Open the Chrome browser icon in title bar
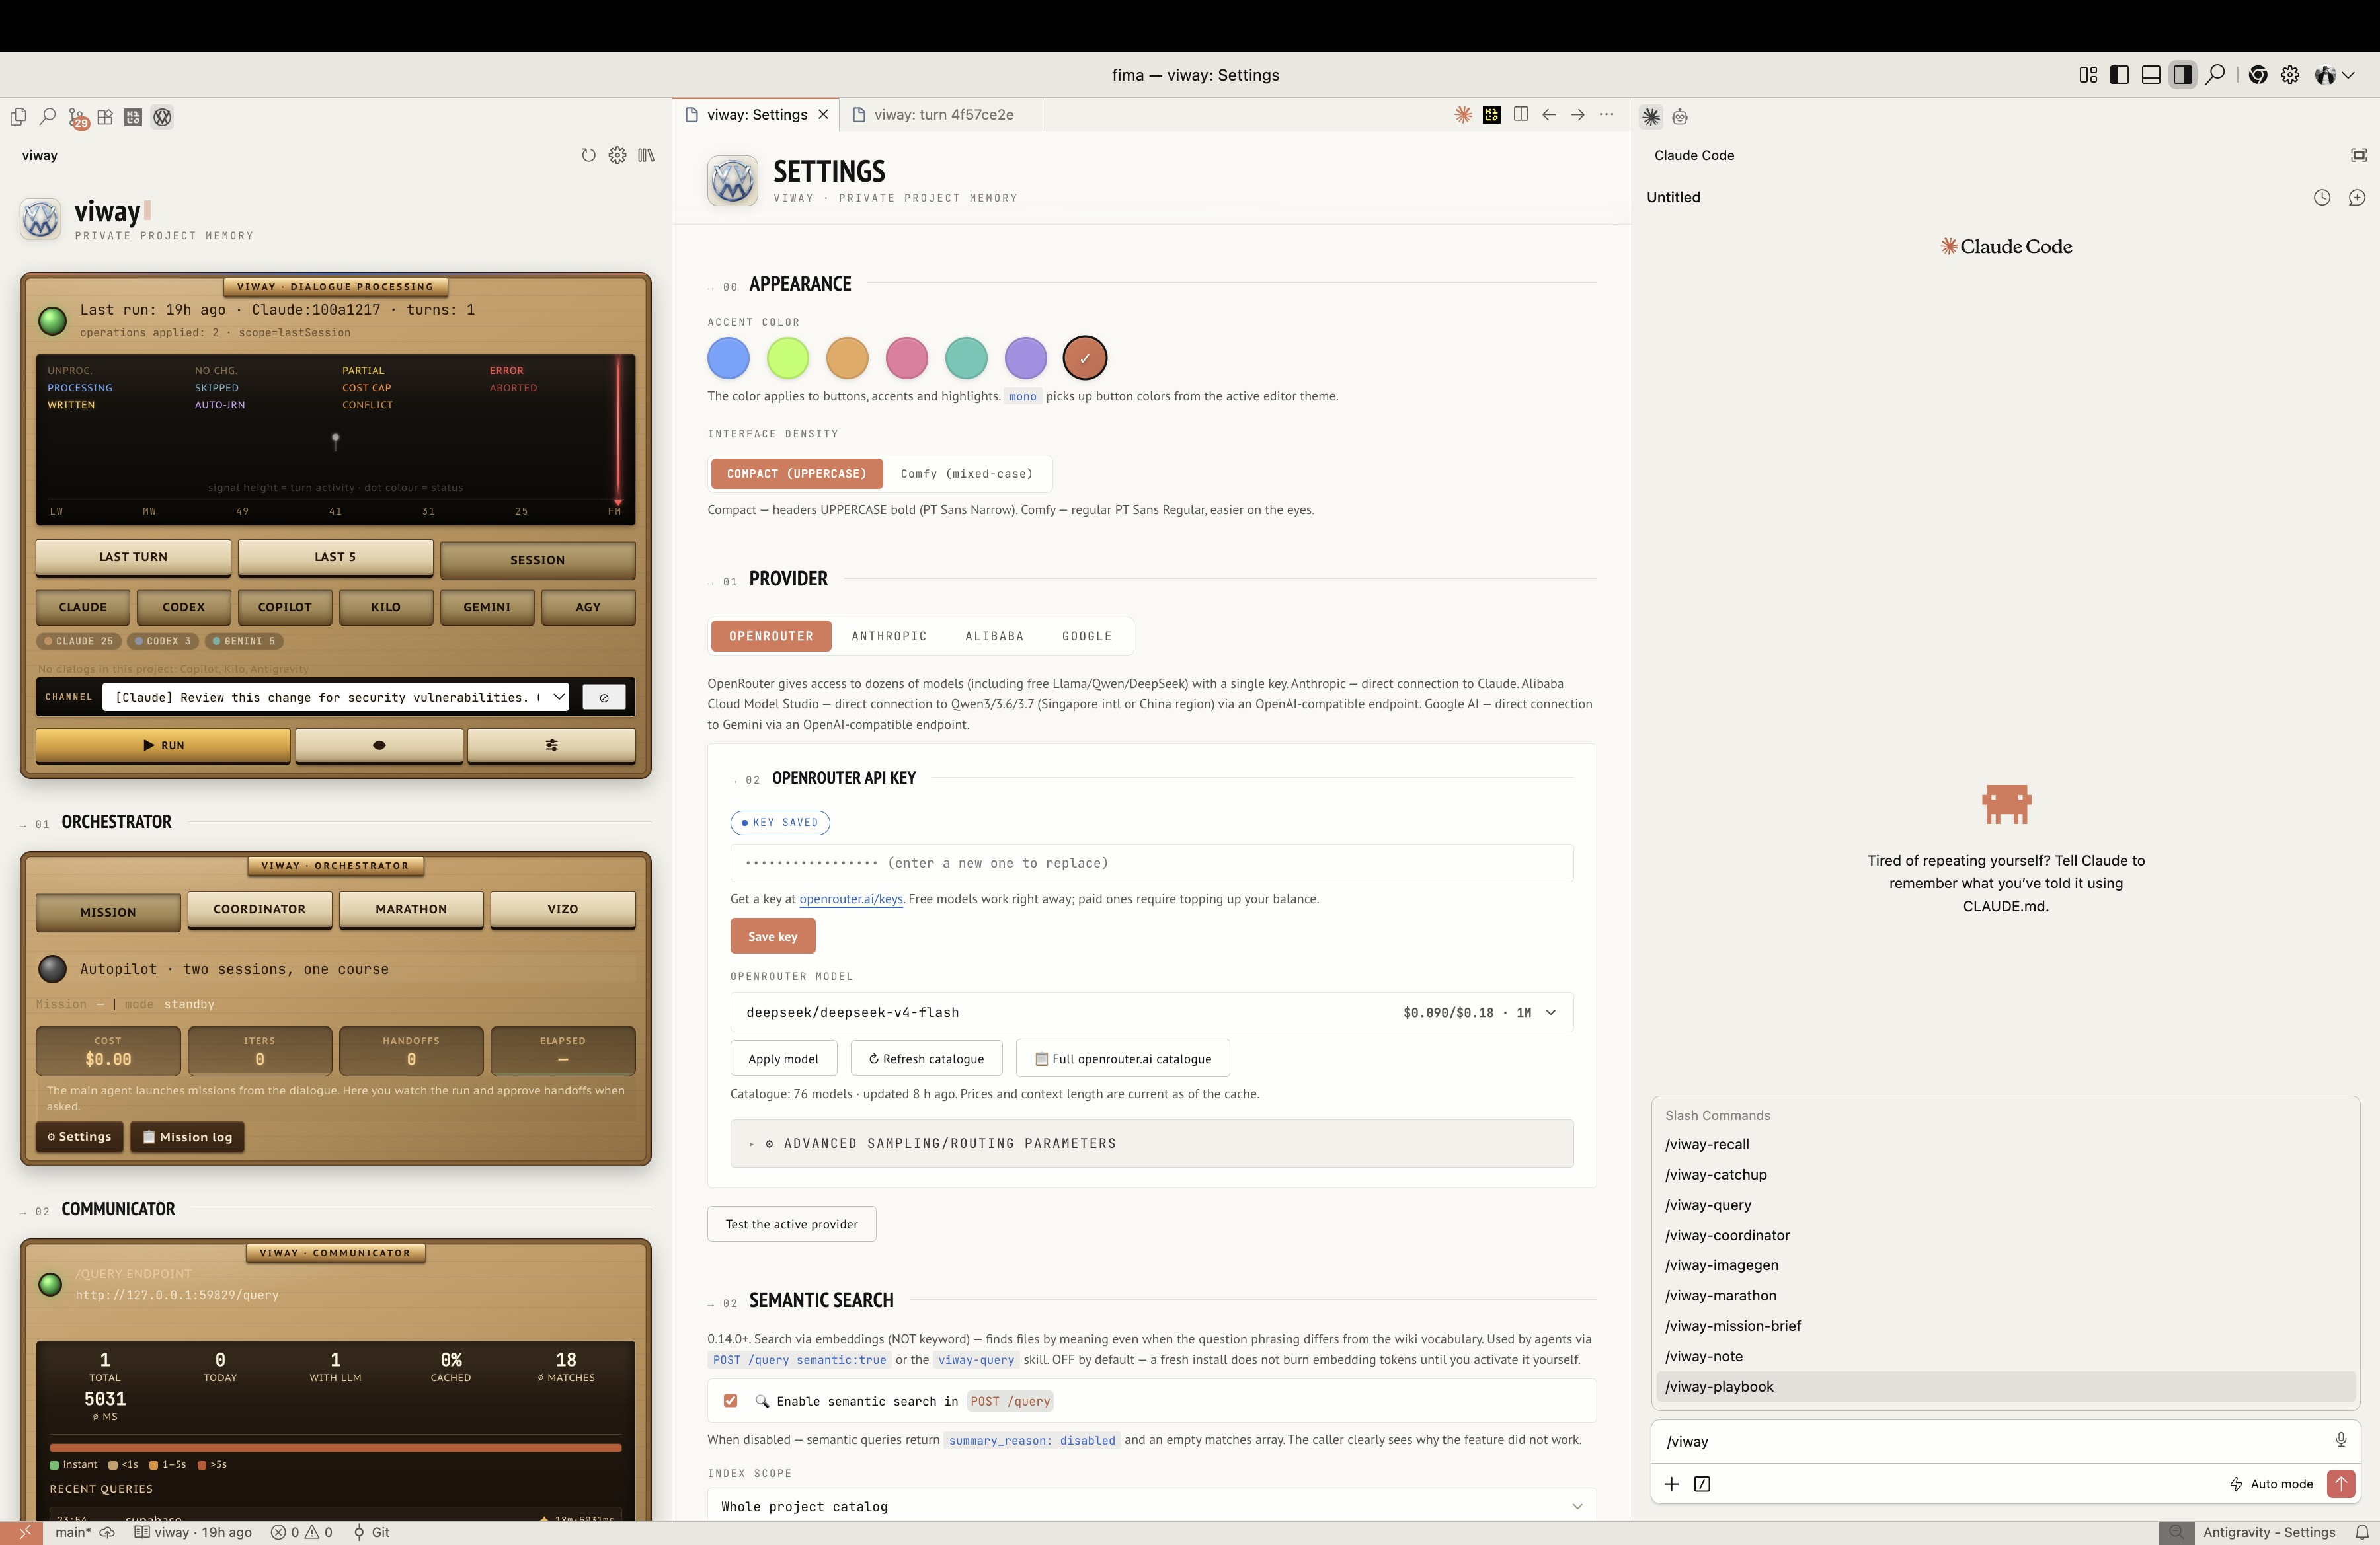Image resolution: width=2380 pixels, height=1545 pixels. (2258, 75)
